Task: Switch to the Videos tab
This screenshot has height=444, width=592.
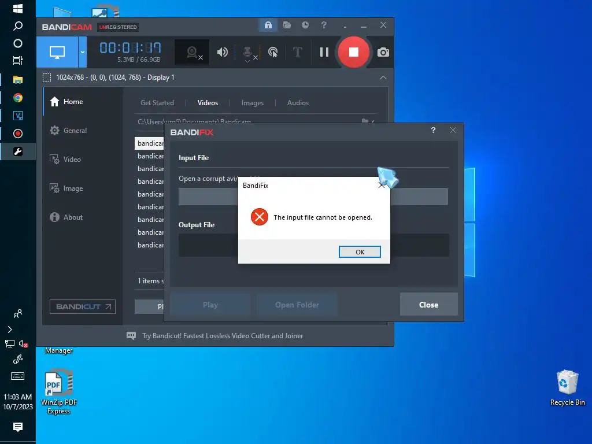Action: point(208,103)
